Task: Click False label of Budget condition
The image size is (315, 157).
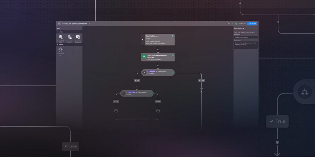Action: [x=201, y=81]
